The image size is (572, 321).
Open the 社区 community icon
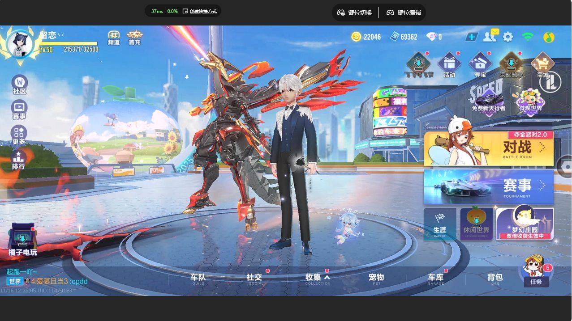click(19, 84)
